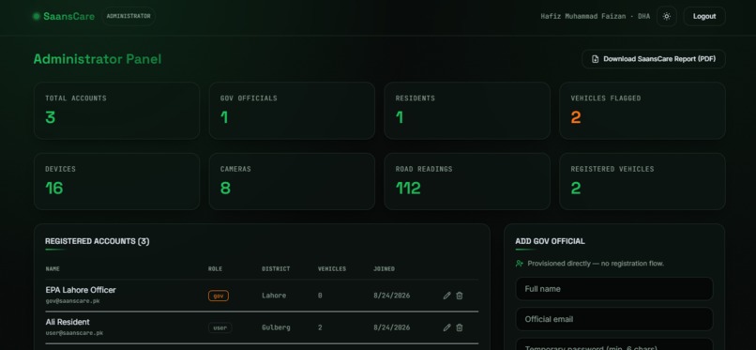Focus the Temporary password field
This screenshot has width=756, height=350.
pyautogui.click(x=614, y=344)
